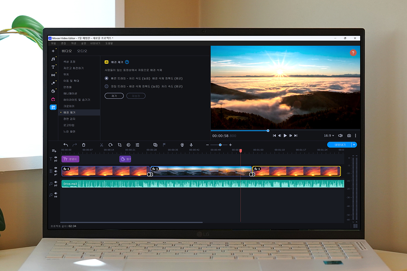Viewport: 407px width, 271px height.
Task: Click the blue help icon beside 배경 제거
Action: [127, 62]
